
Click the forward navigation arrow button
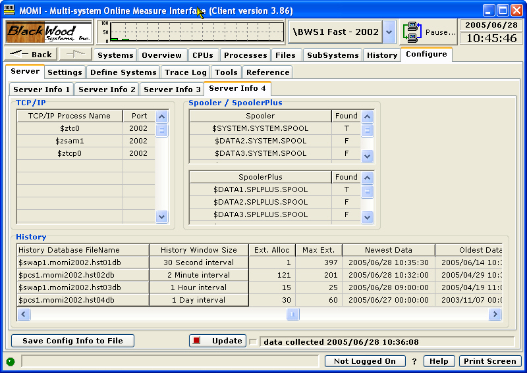(x=76, y=54)
